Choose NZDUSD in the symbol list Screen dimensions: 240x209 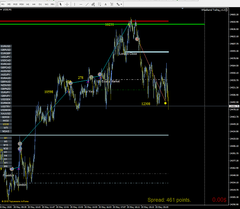click(6, 85)
